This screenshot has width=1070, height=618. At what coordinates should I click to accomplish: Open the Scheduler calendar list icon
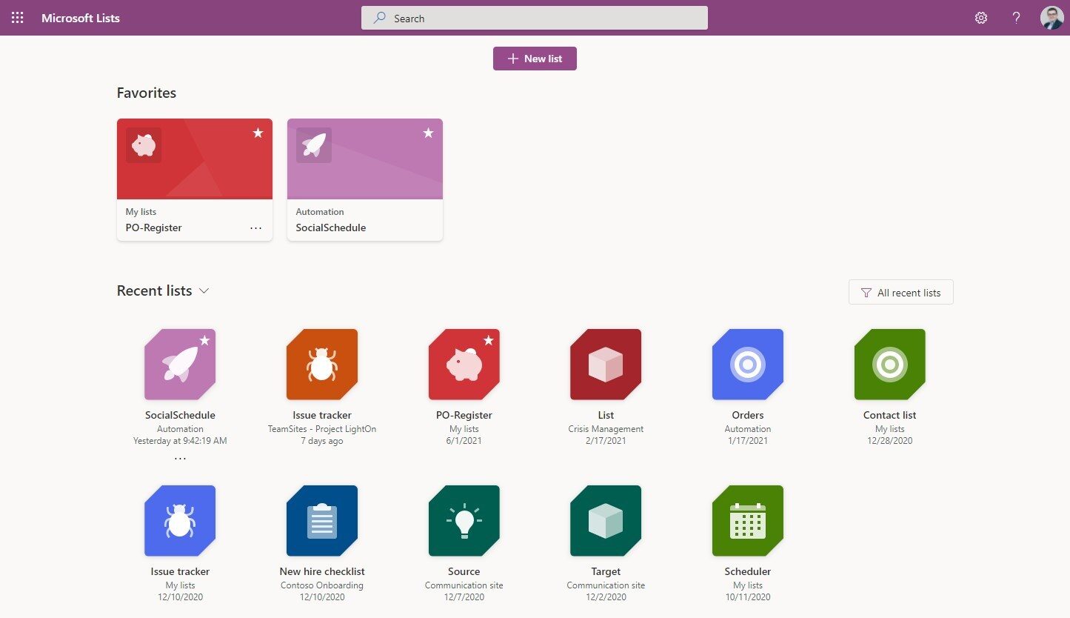tap(747, 520)
